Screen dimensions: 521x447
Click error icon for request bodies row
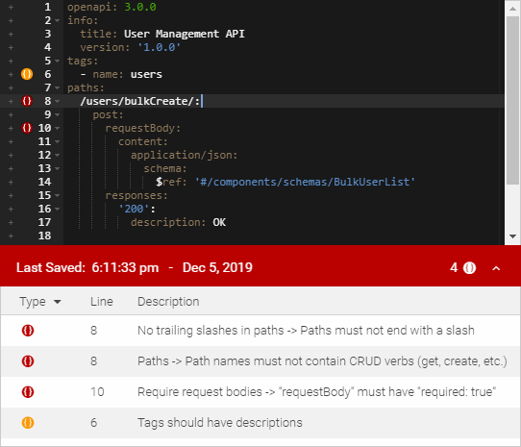[x=28, y=392]
